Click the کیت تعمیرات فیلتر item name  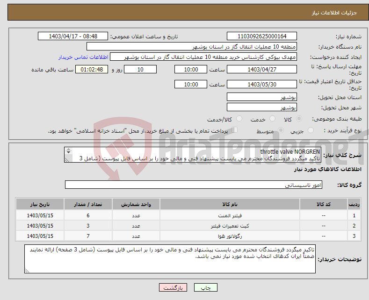pyautogui.click(x=230, y=226)
